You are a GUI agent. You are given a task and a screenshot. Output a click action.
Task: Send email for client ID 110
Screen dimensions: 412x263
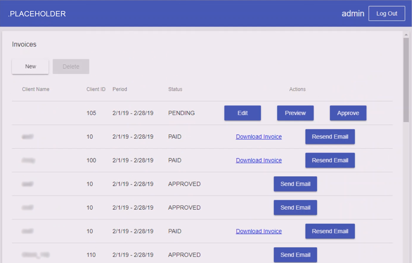(295, 255)
